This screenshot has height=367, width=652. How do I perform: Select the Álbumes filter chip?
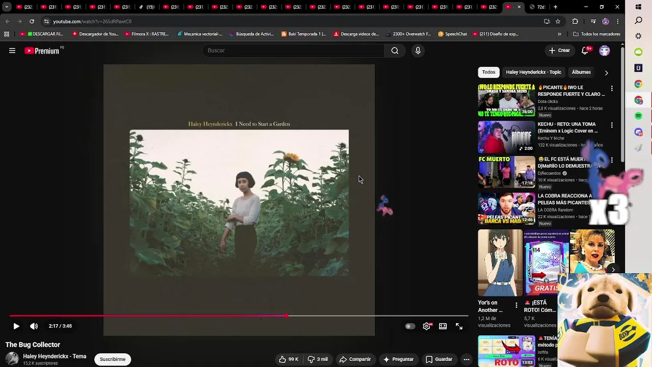[x=581, y=72]
